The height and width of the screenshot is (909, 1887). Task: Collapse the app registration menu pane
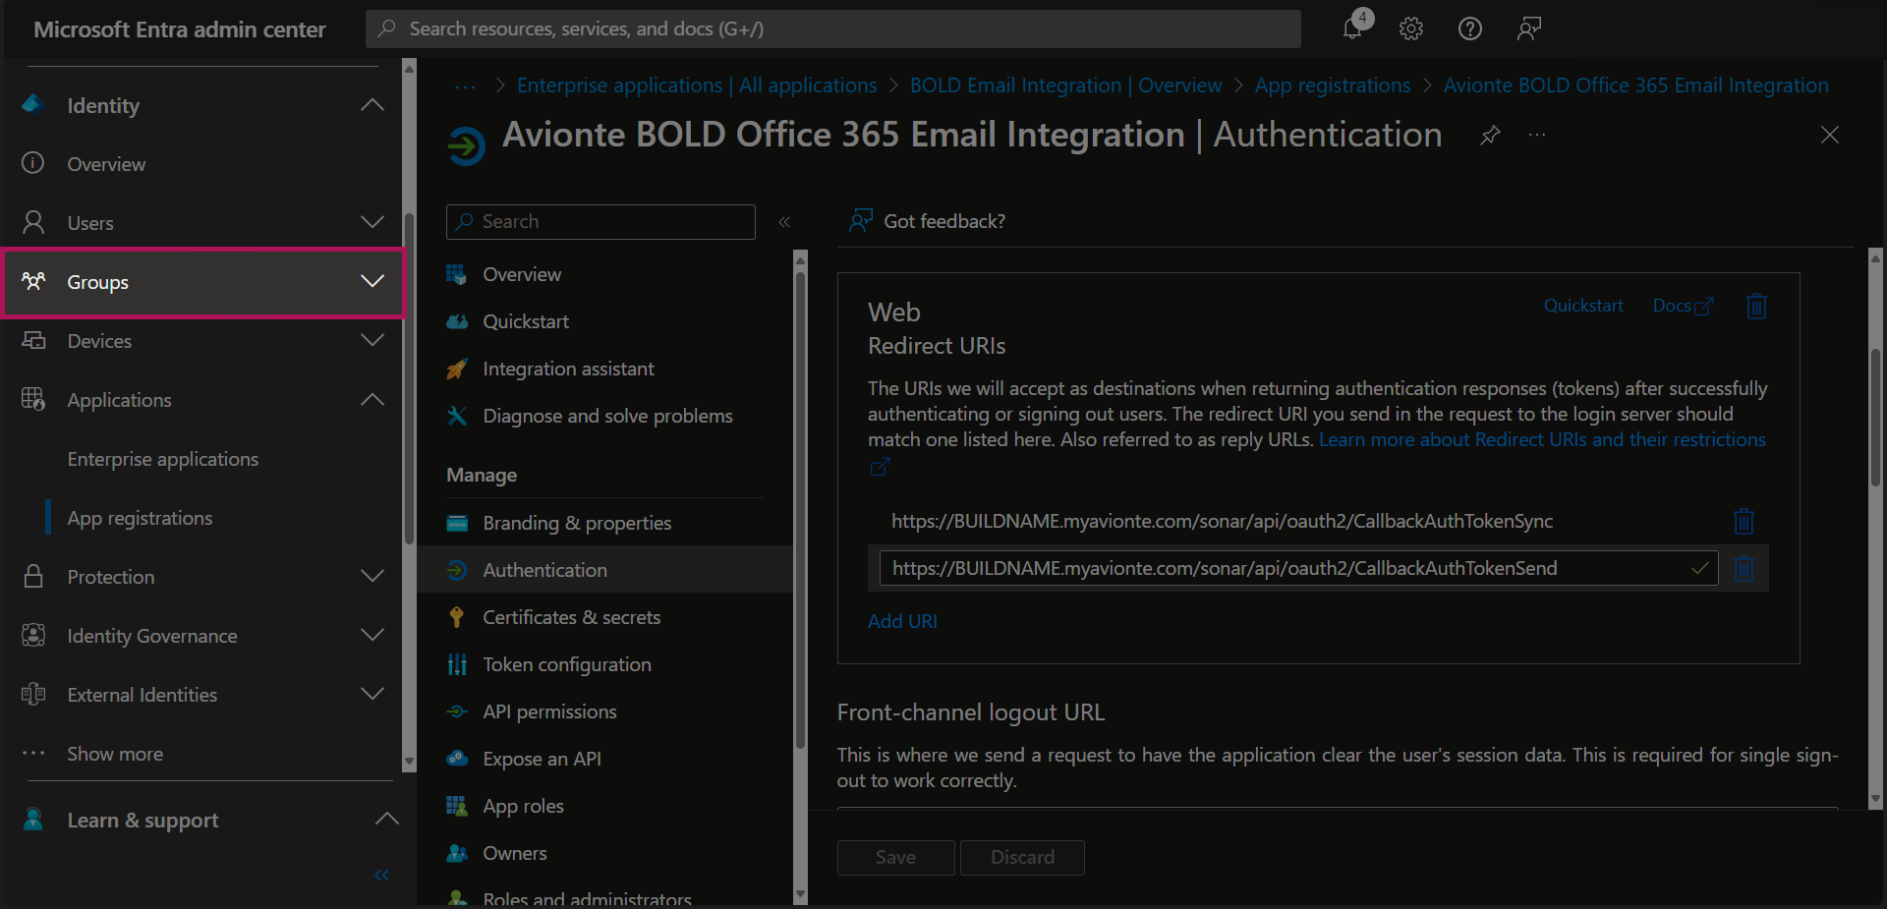click(784, 222)
